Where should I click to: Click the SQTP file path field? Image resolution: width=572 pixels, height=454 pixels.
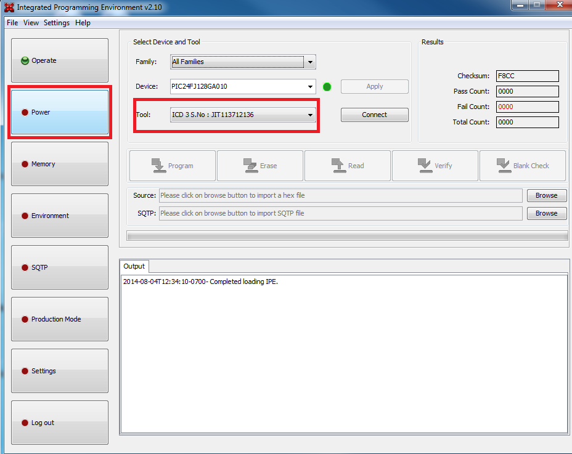(340, 213)
